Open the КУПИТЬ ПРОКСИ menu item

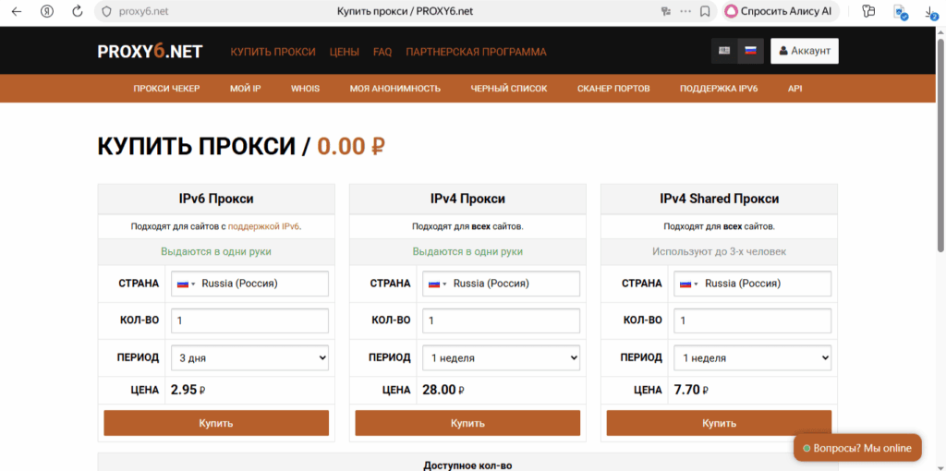click(273, 52)
